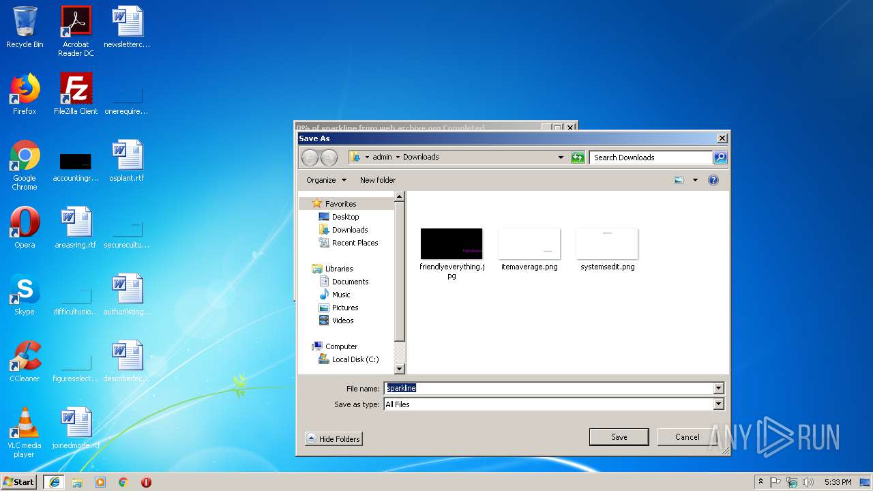
Task: Launch CCleaner from desktop
Action: click(x=25, y=361)
